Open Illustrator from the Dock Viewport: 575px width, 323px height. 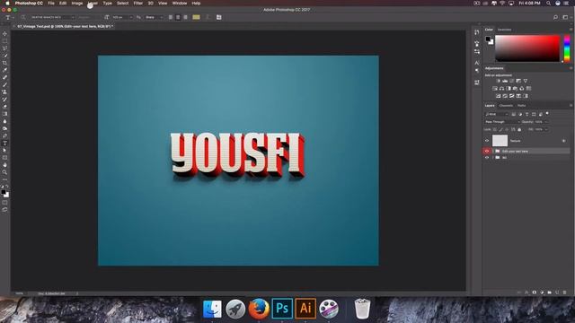(305, 309)
